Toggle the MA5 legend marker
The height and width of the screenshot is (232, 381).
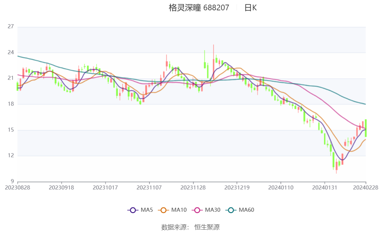(133, 210)
